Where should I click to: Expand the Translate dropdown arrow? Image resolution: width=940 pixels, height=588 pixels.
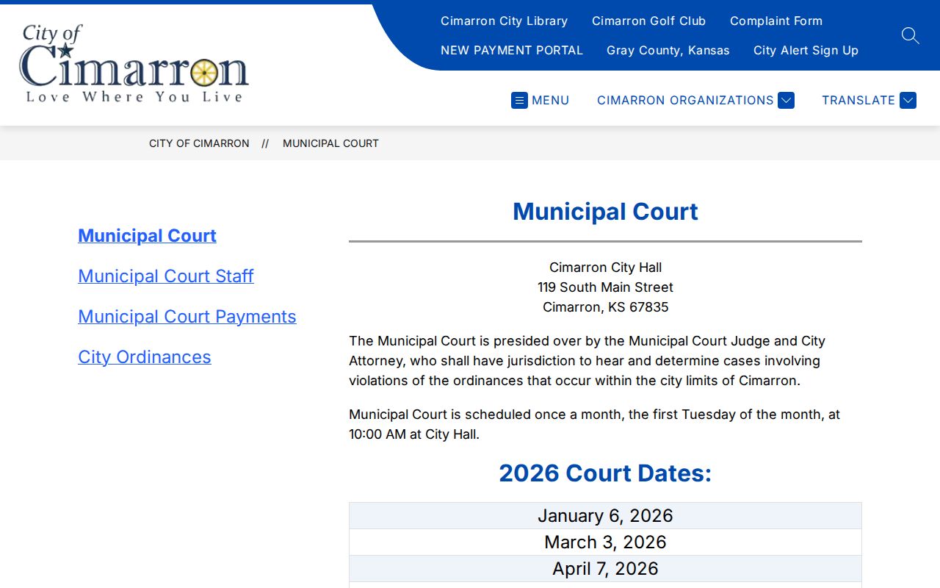coord(908,100)
